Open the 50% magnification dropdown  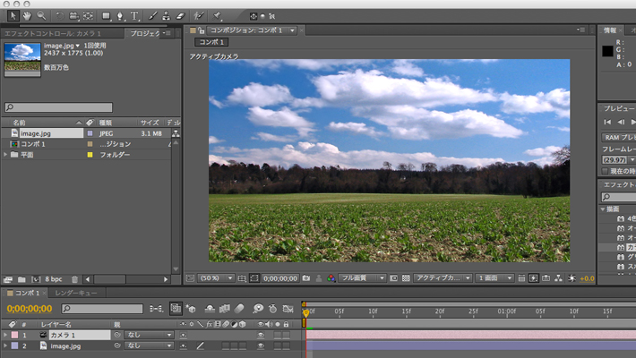click(x=216, y=278)
